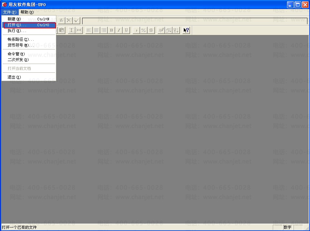Click the confirm checkmark icon

pos(76,20)
